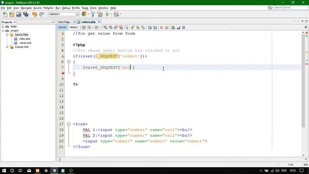The width and height of the screenshot is (309, 174).
Task: Toggle Highlight Search in editor toolbar
Action: pos(121,28)
